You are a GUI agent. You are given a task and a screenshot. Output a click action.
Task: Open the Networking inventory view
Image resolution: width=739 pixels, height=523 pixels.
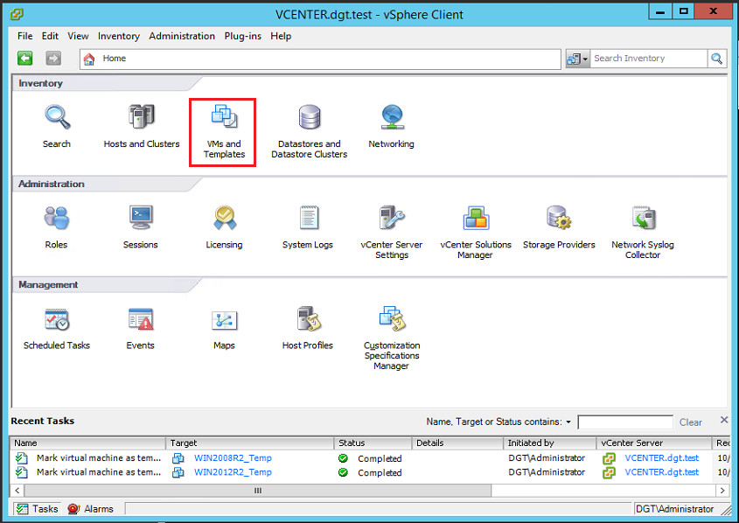tap(392, 117)
